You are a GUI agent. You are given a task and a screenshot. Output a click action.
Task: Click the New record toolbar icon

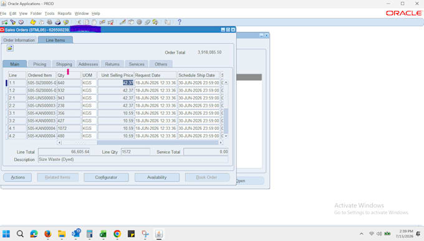point(4,22)
